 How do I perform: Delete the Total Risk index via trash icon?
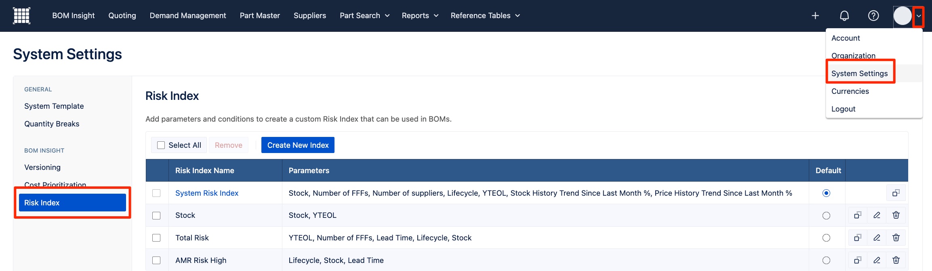pyautogui.click(x=896, y=238)
